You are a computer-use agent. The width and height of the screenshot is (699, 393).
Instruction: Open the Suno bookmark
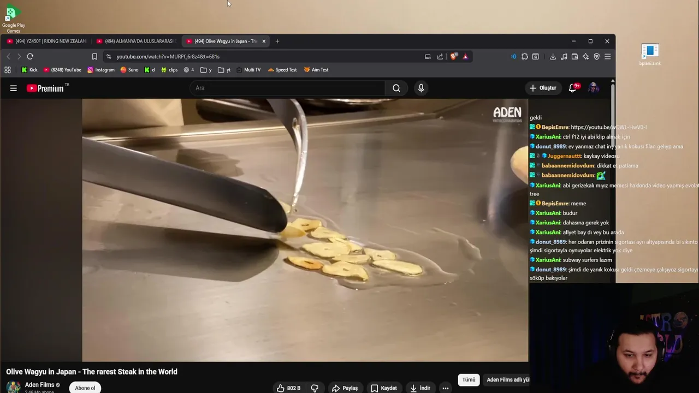(129, 70)
